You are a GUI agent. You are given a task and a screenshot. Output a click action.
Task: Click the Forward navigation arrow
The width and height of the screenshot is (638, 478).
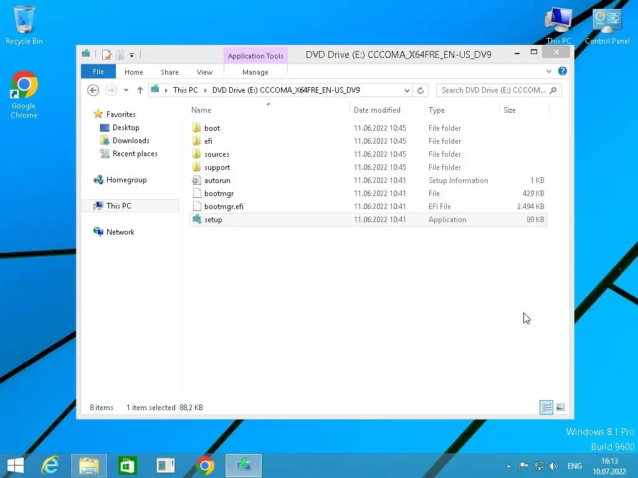click(111, 90)
